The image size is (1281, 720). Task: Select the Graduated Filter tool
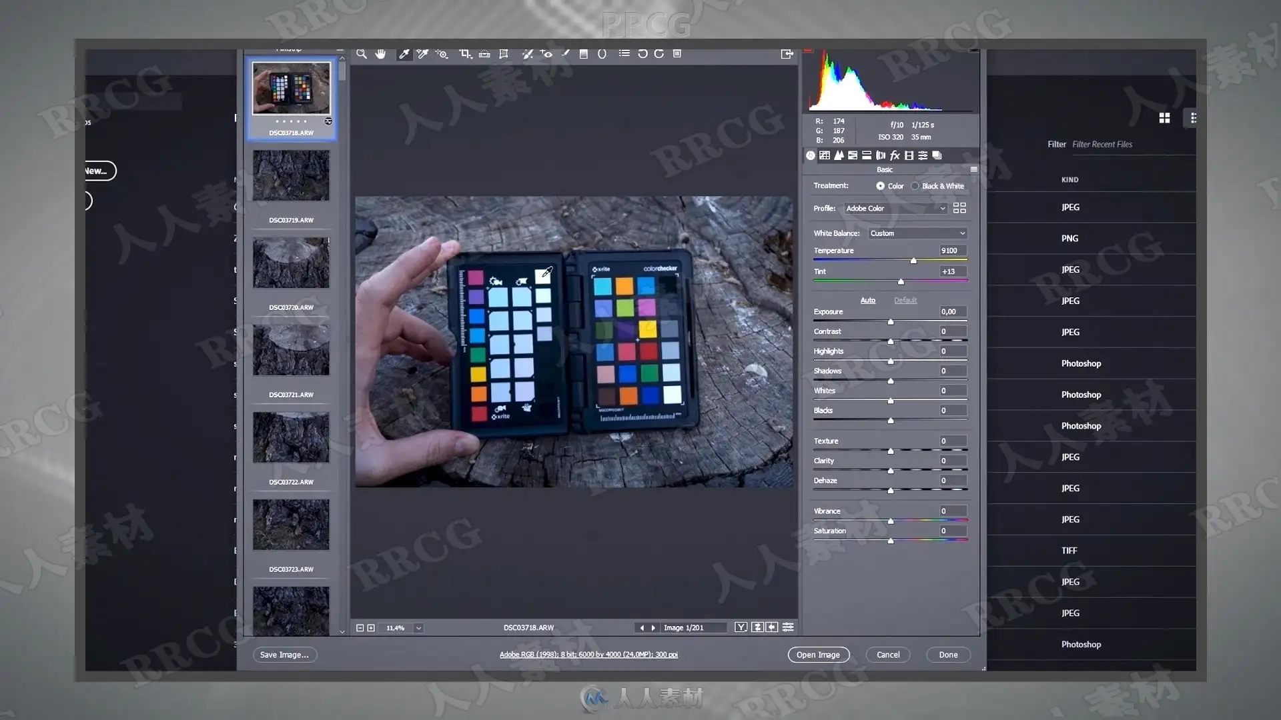pos(584,54)
